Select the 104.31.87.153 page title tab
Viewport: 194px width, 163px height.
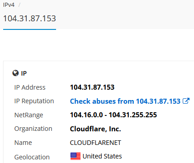29,19
